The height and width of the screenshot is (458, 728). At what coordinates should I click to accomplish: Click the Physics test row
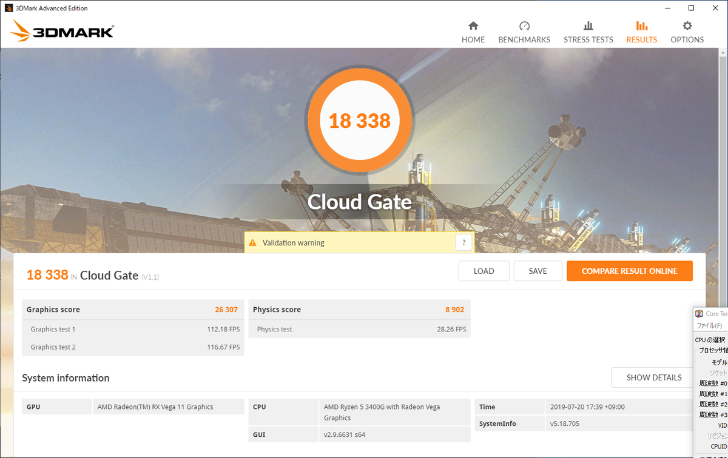[360, 329]
